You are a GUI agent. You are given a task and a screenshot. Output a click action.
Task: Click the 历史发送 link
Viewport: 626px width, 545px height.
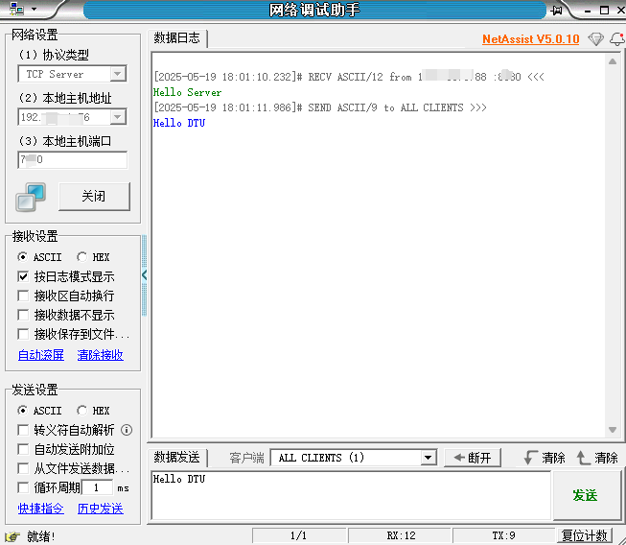[101, 509]
